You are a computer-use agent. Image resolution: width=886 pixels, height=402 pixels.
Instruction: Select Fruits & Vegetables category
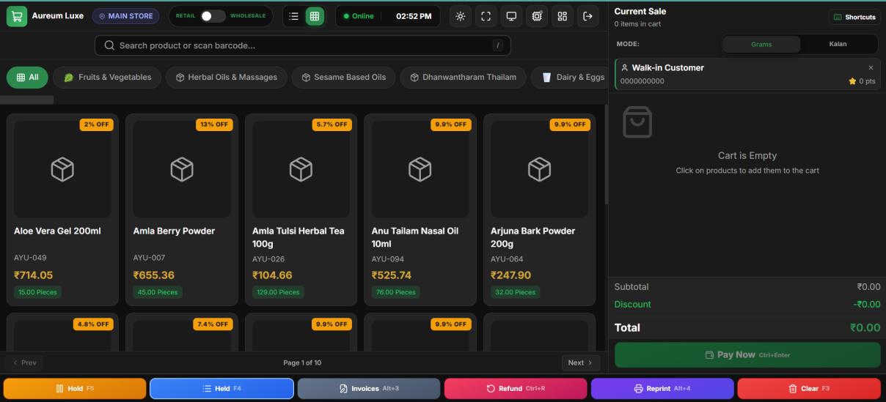tap(107, 77)
